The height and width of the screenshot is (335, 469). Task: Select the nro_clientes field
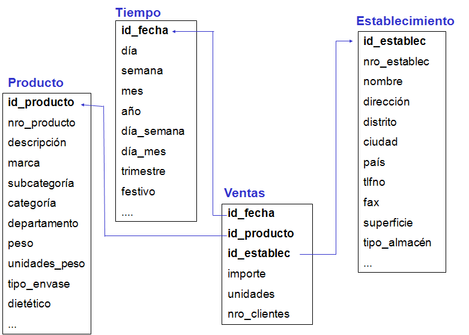[258, 314]
